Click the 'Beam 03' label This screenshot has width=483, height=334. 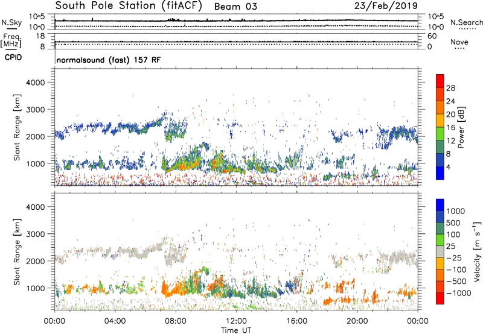235,7
